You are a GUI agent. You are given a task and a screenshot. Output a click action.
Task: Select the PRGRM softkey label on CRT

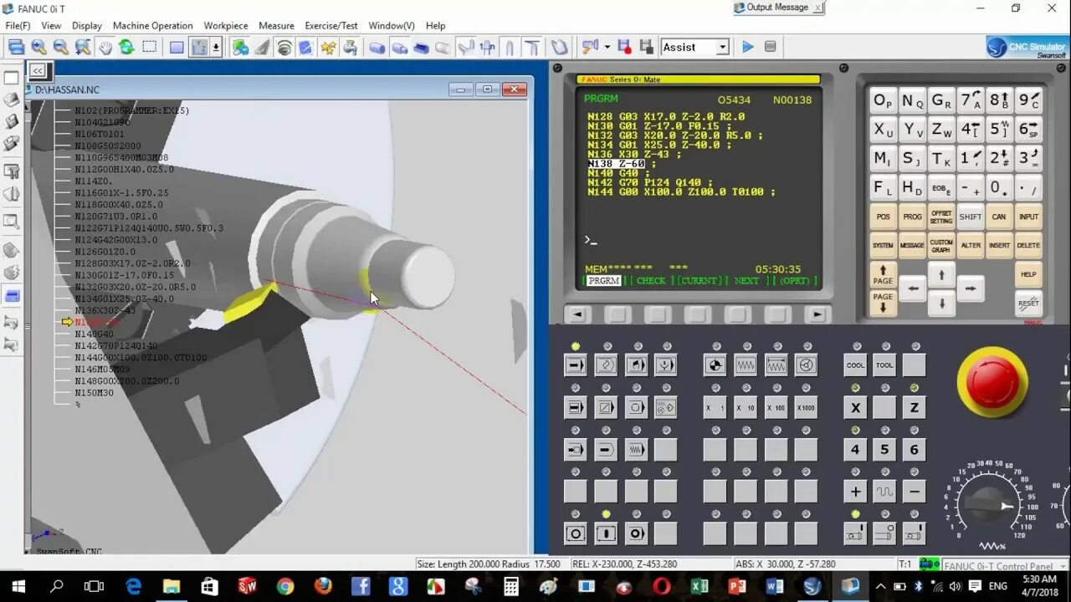click(603, 281)
